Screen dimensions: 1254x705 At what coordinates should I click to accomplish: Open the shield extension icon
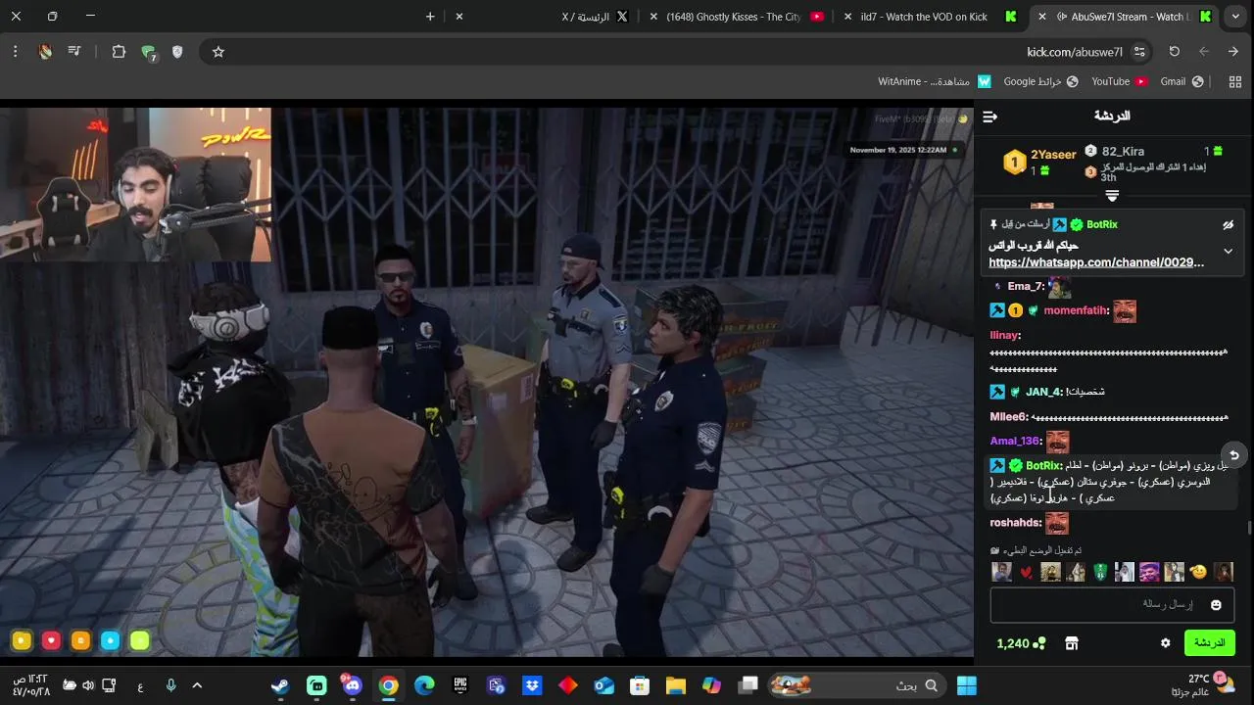pyautogui.click(x=177, y=52)
